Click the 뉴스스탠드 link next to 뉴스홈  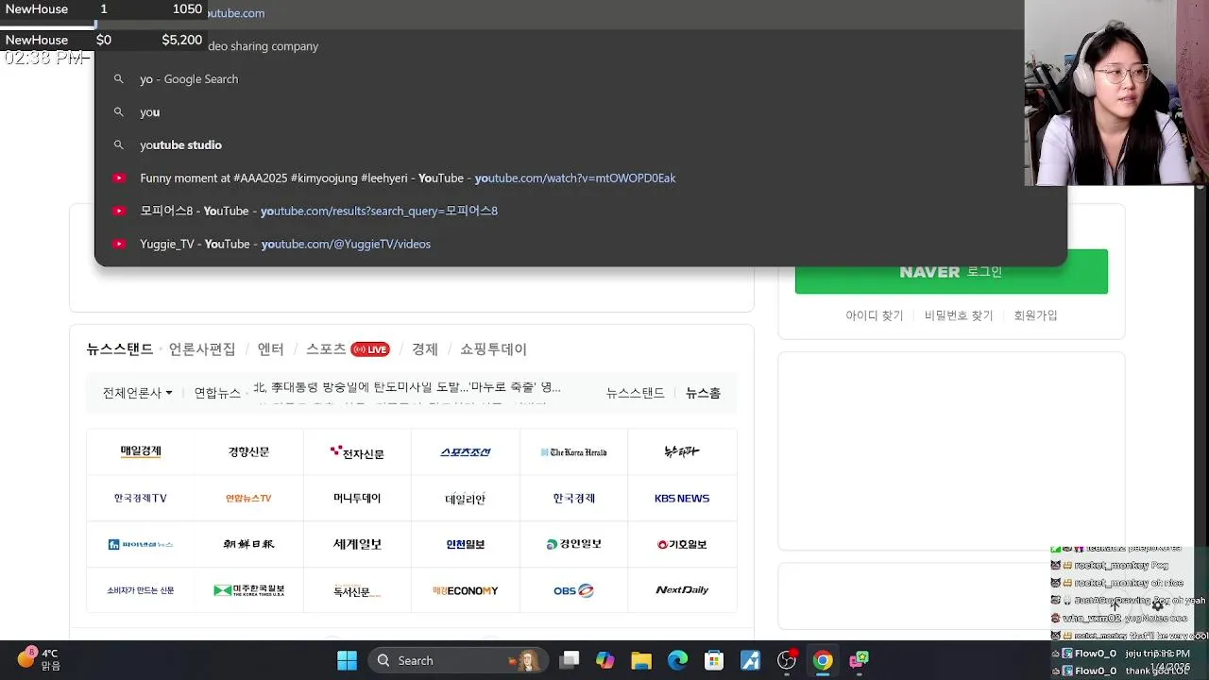click(x=636, y=393)
